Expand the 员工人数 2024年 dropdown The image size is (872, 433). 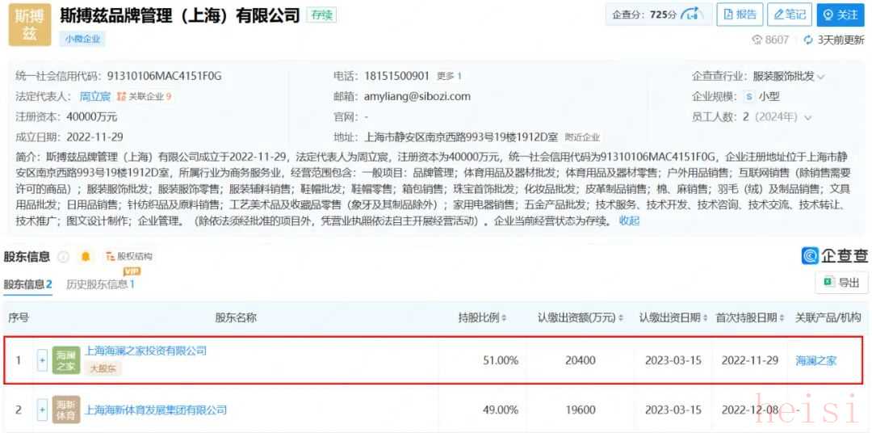tap(808, 117)
